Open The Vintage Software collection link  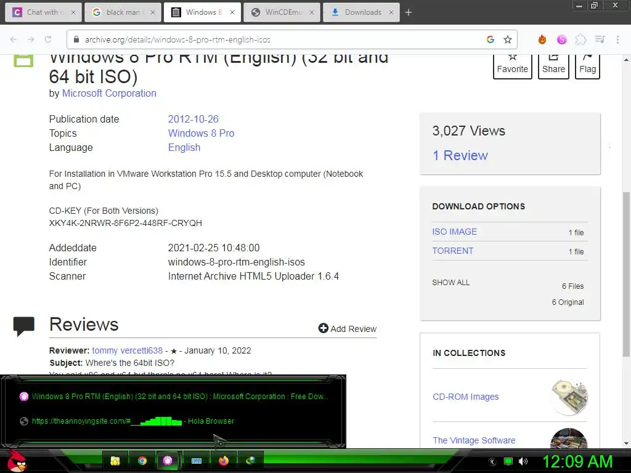point(474,440)
